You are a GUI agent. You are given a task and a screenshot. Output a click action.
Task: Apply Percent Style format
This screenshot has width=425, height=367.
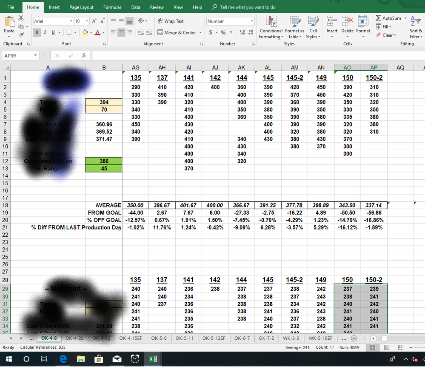tap(223, 32)
